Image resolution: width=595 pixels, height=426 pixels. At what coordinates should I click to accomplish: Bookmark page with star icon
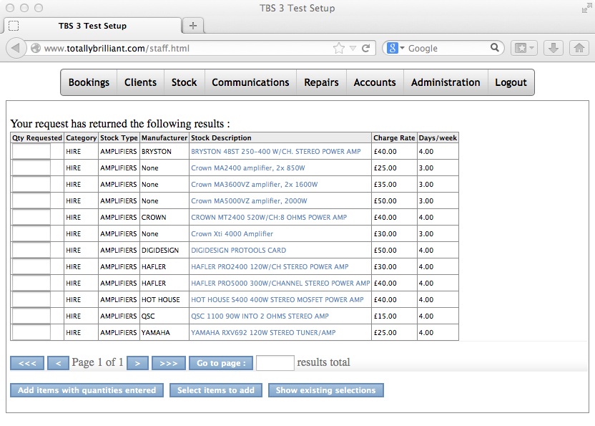(x=339, y=48)
